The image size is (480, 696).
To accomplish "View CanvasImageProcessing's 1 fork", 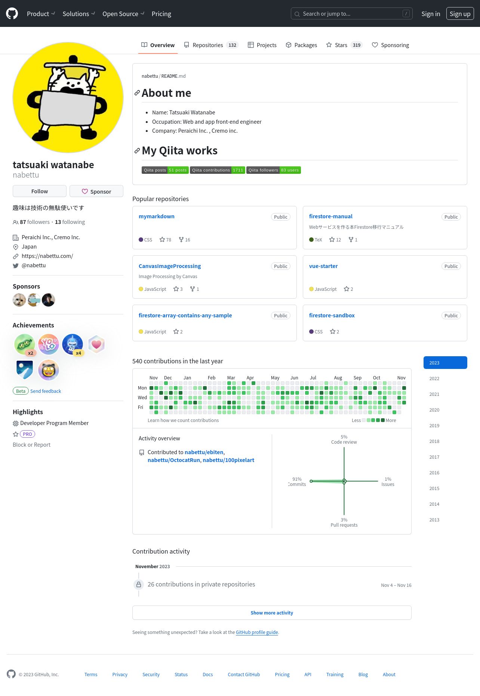I will coord(194,289).
